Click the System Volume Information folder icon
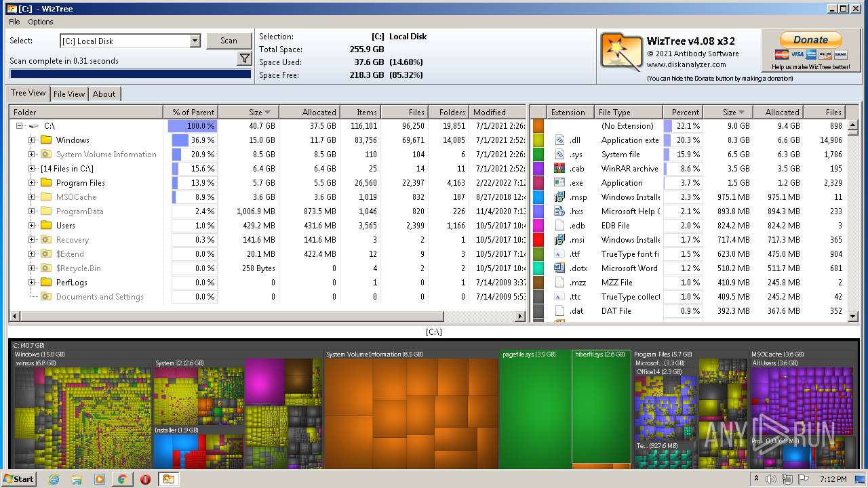The image size is (868, 488). (x=46, y=155)
